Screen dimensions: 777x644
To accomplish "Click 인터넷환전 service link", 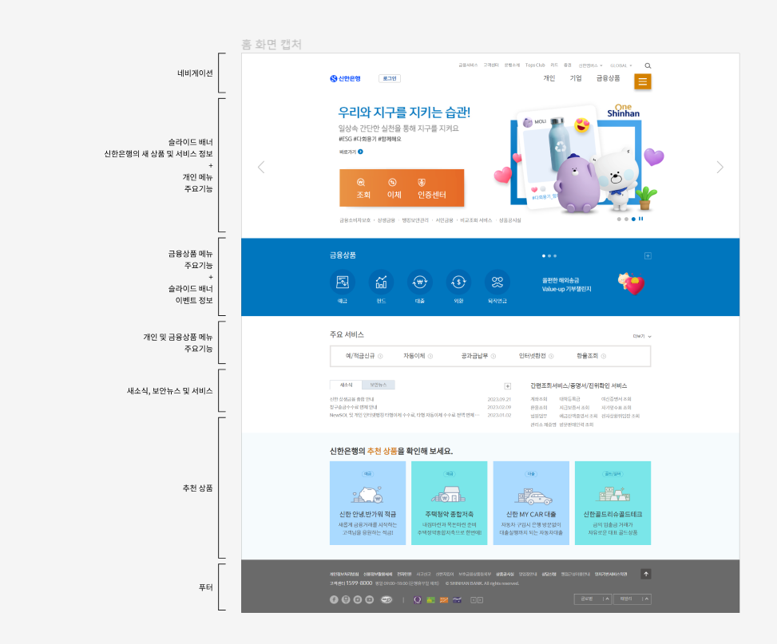I will click(536, 356).
